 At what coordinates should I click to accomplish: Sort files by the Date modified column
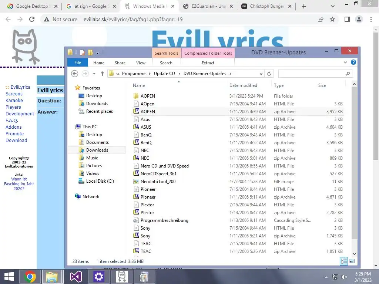pyautogui.click(x=243, y=85)
